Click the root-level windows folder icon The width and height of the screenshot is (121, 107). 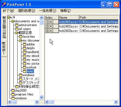click(x=13, y=98)
